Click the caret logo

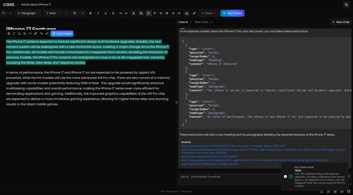point(9,4)
